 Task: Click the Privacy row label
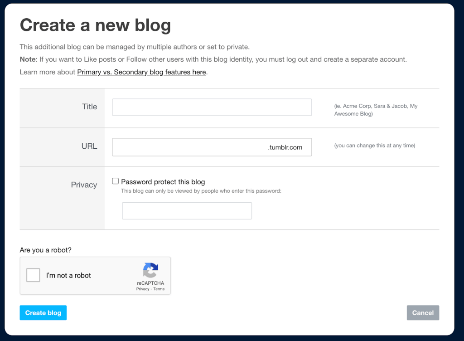pyautogui.click(x=84, y=185)
